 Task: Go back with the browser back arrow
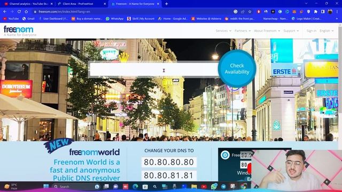[5, 12]
